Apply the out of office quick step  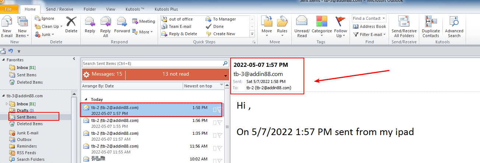pos(177,19)
